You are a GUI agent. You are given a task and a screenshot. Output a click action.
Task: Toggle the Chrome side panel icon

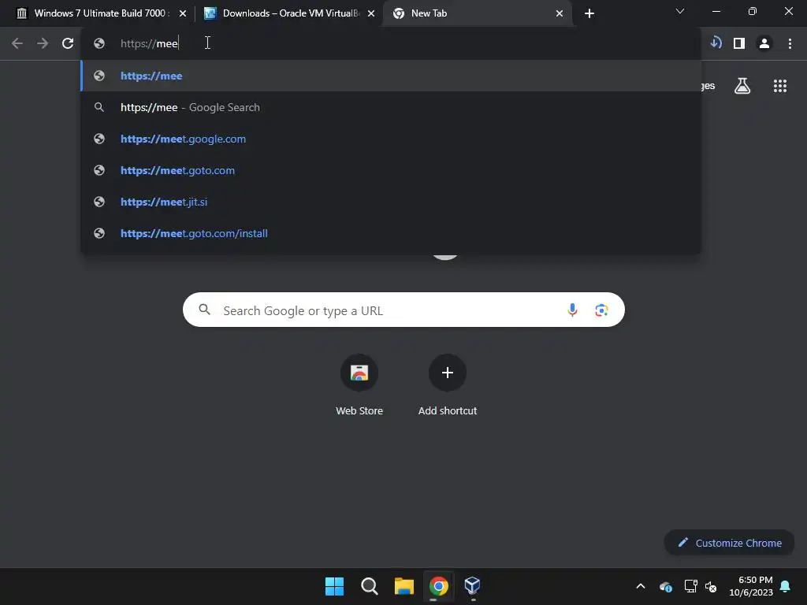[739, 44]
